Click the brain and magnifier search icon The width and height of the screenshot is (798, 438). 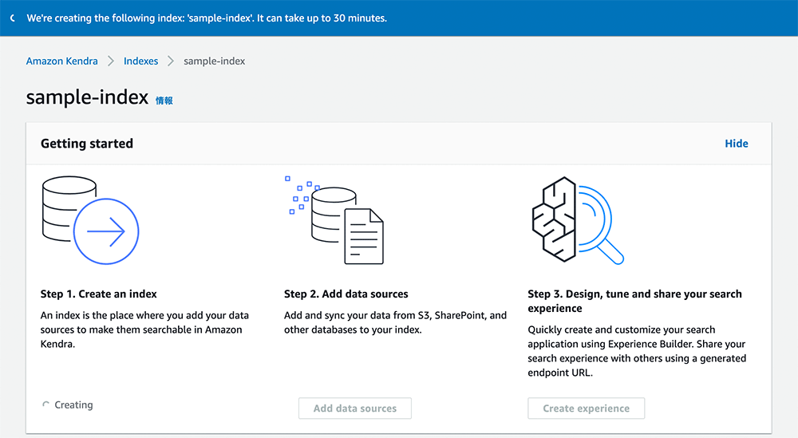(578, 219)
